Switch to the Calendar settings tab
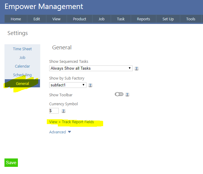 pyautogui.click(x=22, y=66)
